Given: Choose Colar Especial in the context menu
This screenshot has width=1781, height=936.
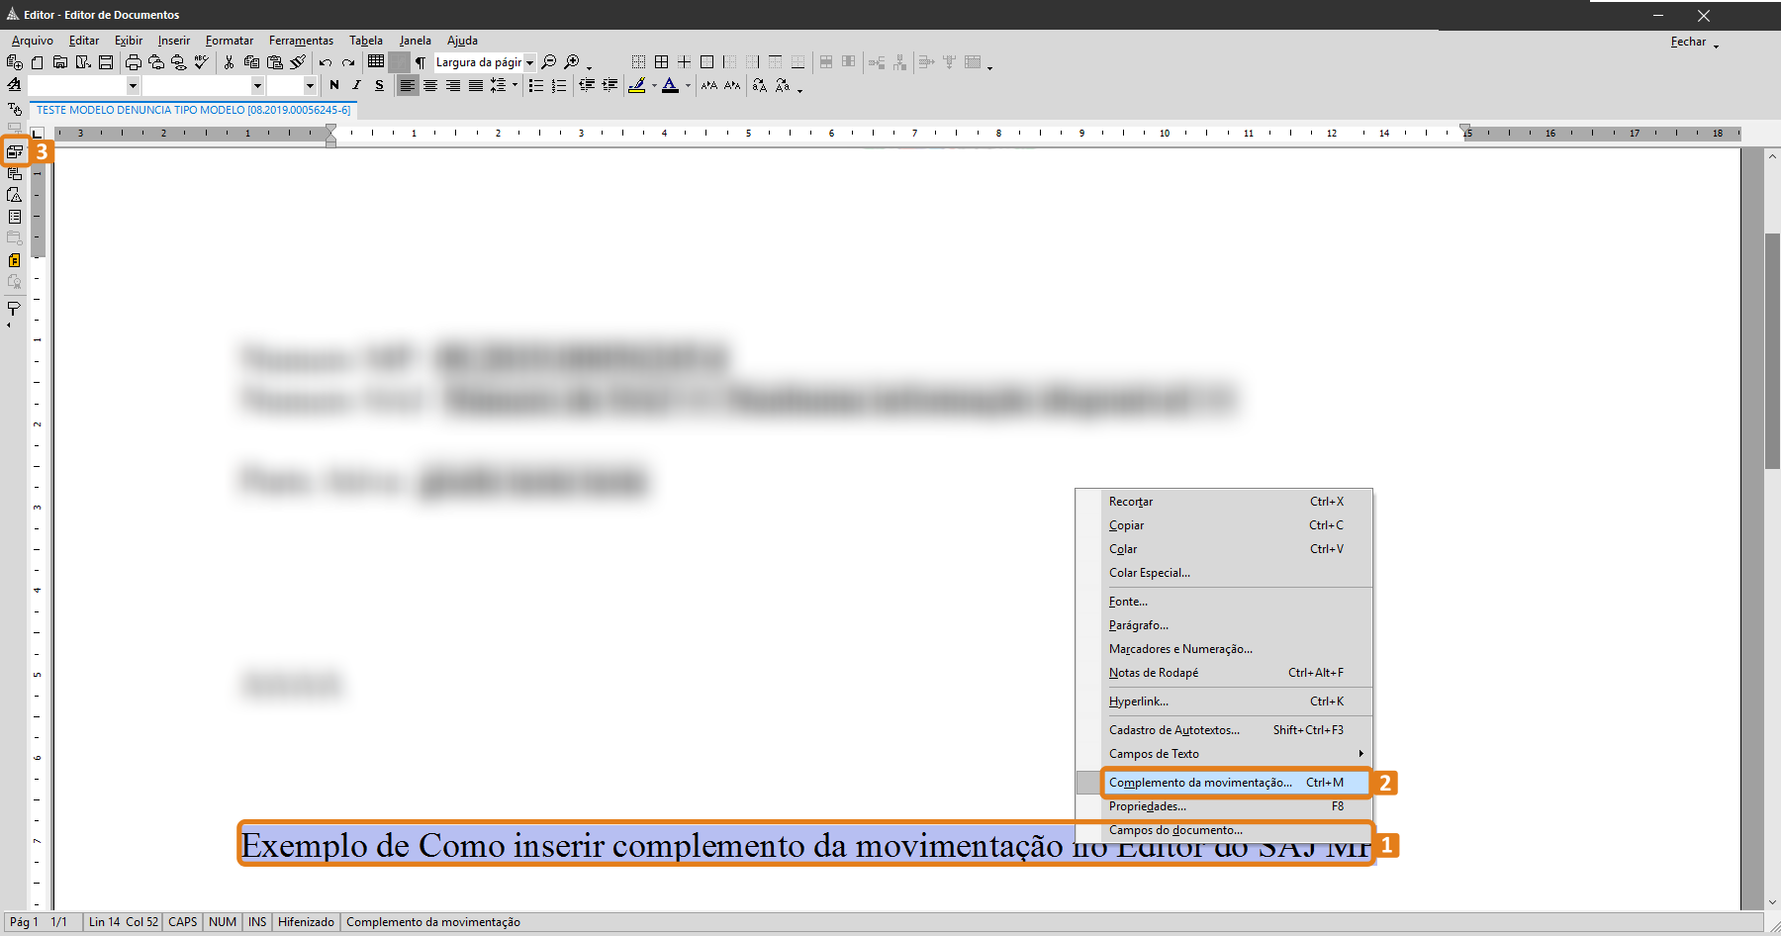Looking at the screenshot, I should [x=1149, y=573].
